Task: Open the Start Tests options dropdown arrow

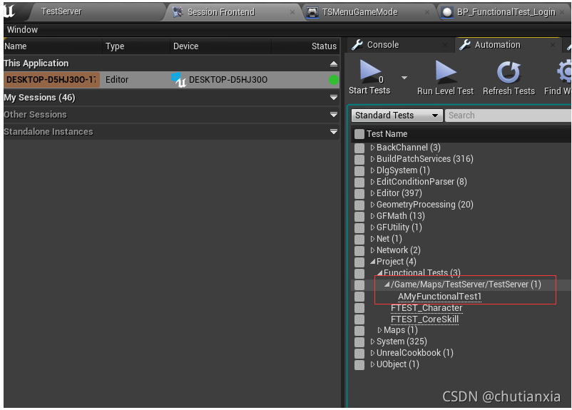Action: tap(404, 78)
